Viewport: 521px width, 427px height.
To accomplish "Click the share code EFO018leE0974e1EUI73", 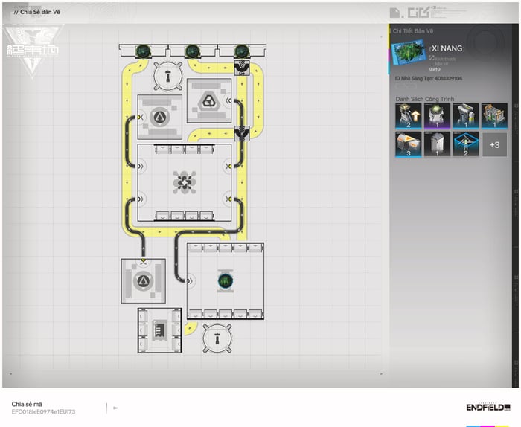I will pos(43,411).
